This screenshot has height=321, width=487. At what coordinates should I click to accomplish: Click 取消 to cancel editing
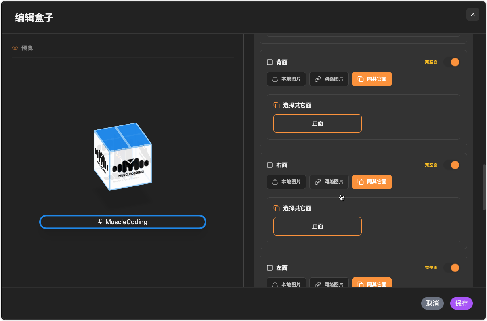tap(432, 303)
